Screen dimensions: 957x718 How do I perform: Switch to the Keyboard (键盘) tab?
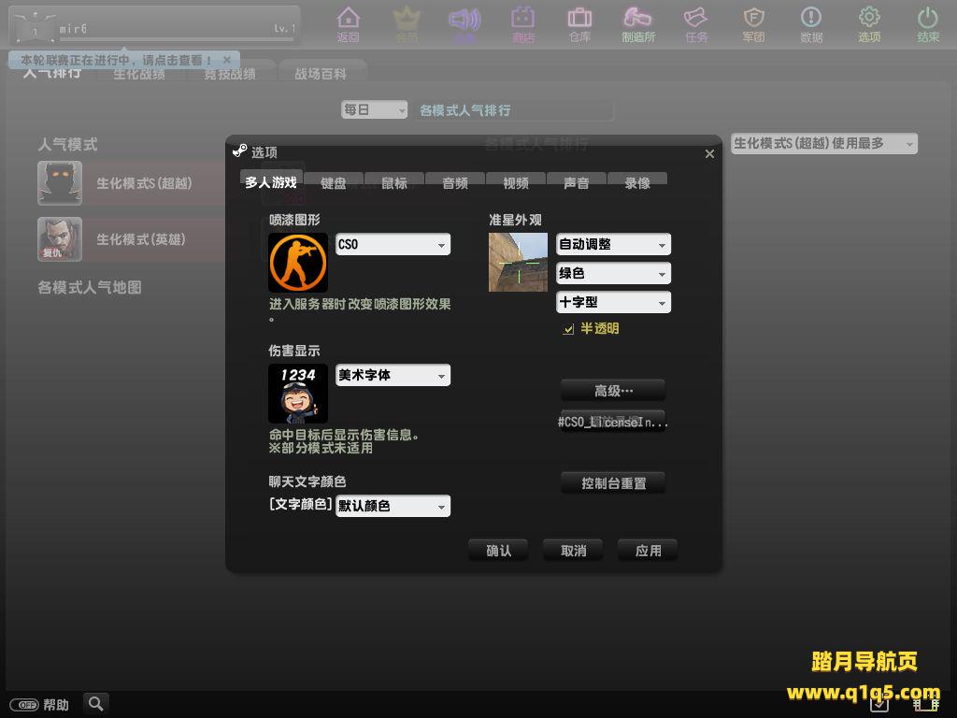click(334, 182)
